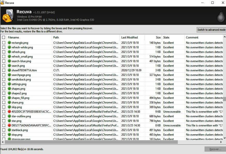Sort files by the Size column
226x154 pixels.
click(153, 37)
